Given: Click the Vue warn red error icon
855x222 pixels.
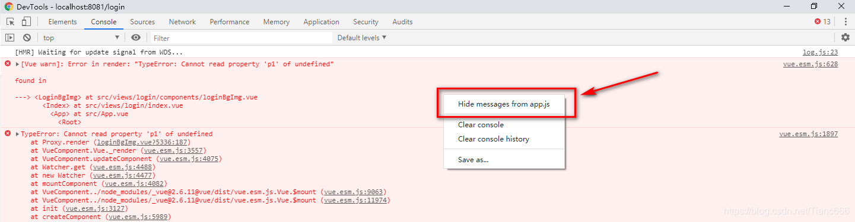Looking at the screenshot, I should coord(8,63).
